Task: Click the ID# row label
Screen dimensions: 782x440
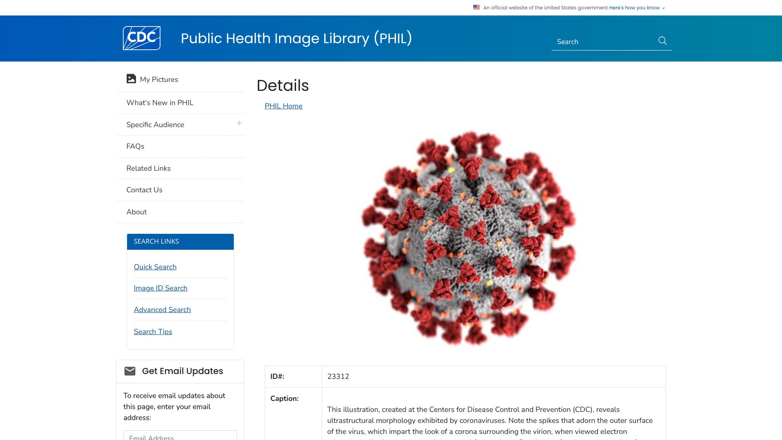Action: click(277, 376)
